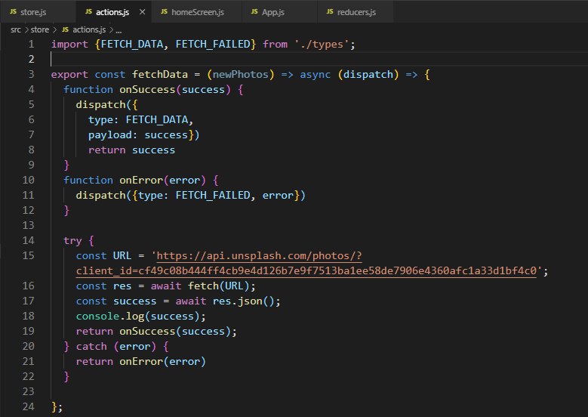
Task: Click the JS file icon in breadcrumb
Action: (x=65, y=29)
